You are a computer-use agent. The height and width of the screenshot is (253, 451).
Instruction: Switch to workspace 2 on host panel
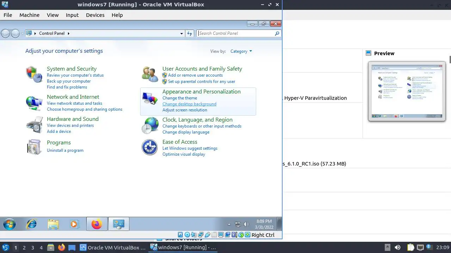(24, 248)
